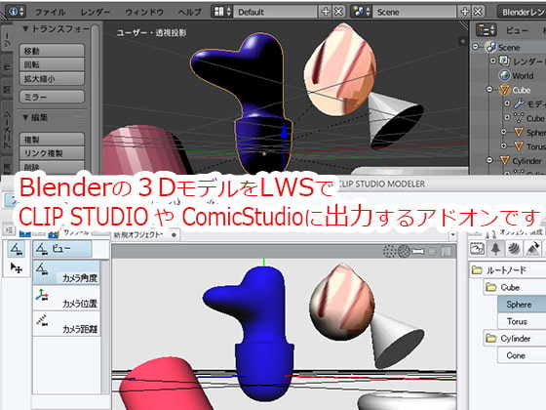Select the Default screen layout name field
546x410 pixels.
[275, 12]
